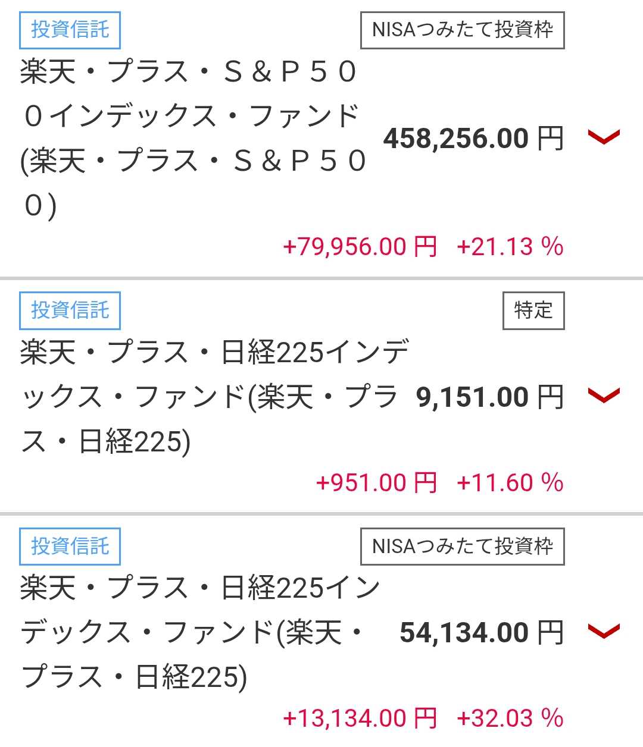Open the 特定 account 楽天・プラス・日経225 fund name
The width and height of the screenshot is (643, 747).
(208, 397)
